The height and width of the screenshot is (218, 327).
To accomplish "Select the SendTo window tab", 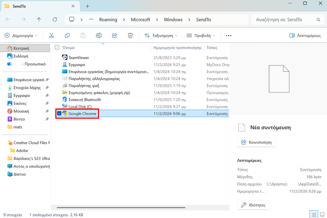I will pyautogui.click(x=39, y=6).
